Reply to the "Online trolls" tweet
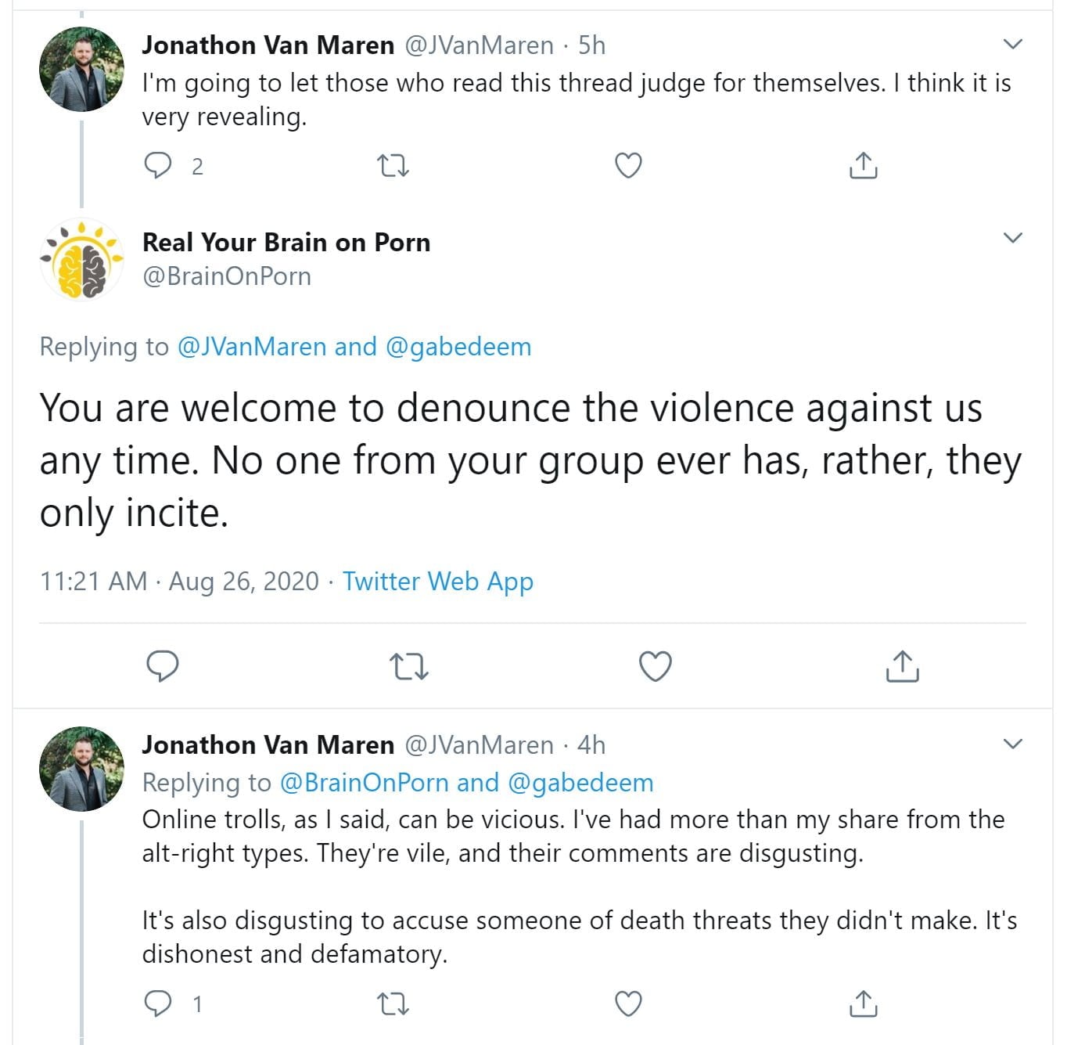Image resolution: width=1067 pixels, height=1045 pixels. pos(159,1003)
